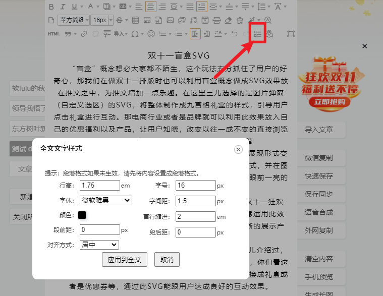Open the underline style dropdown arrow
Image resolution: width=383 pixels, height=296 pixels.
[82, 7]
